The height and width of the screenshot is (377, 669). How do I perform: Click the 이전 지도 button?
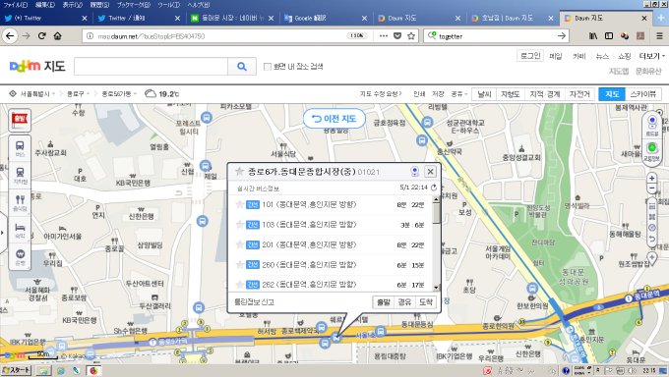(x=334, y=119)
